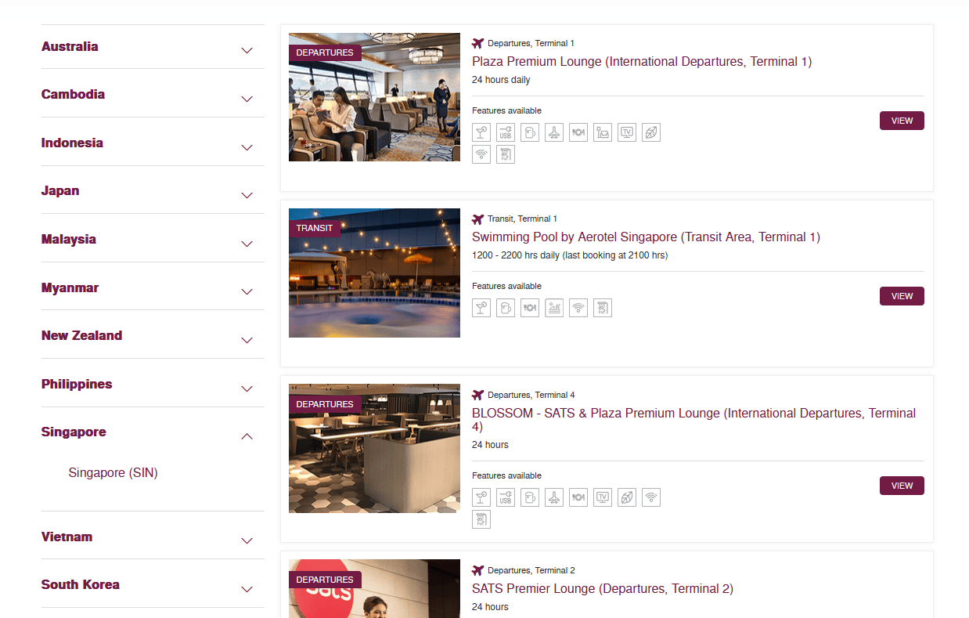Click the cocktail bar icon in the BLOSSOM lounge
969x618 pixels.
tap(481, 497)
